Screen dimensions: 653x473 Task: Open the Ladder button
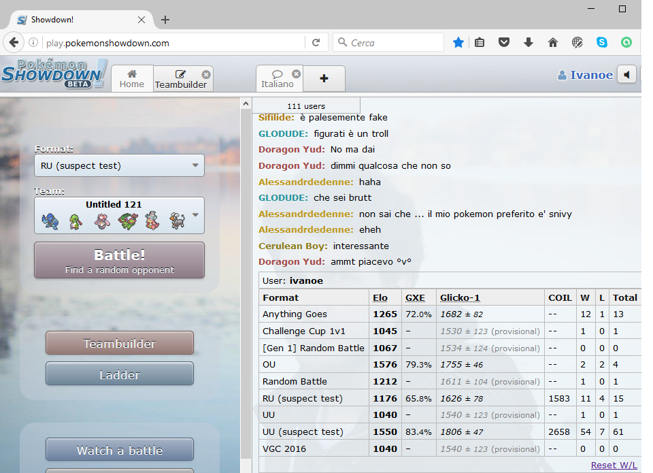(x=120, y=374)
